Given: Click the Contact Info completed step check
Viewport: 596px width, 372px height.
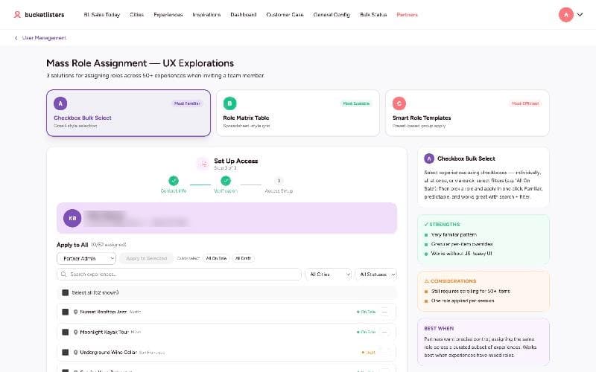Looking at the screenshot, I should [174, 181].
